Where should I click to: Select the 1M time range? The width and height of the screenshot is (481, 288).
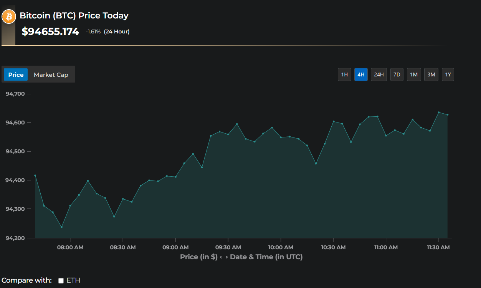[x=414, y=74]
